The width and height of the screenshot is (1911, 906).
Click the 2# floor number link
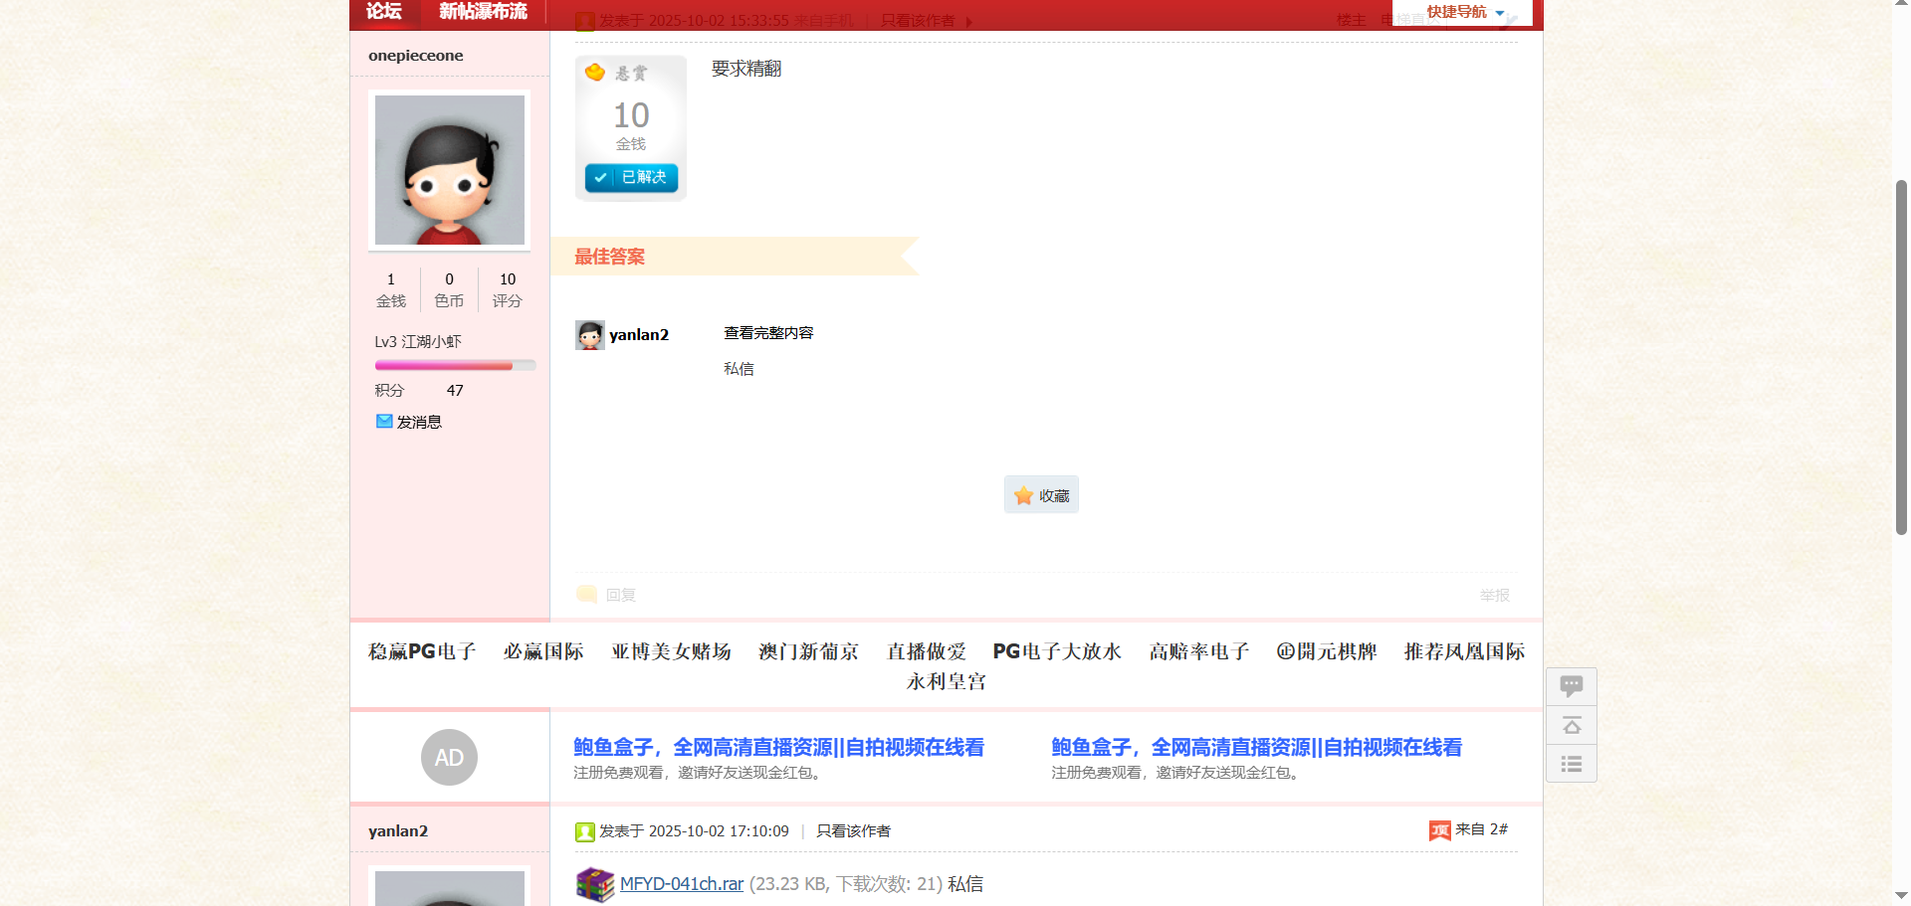click(1499, 829)
